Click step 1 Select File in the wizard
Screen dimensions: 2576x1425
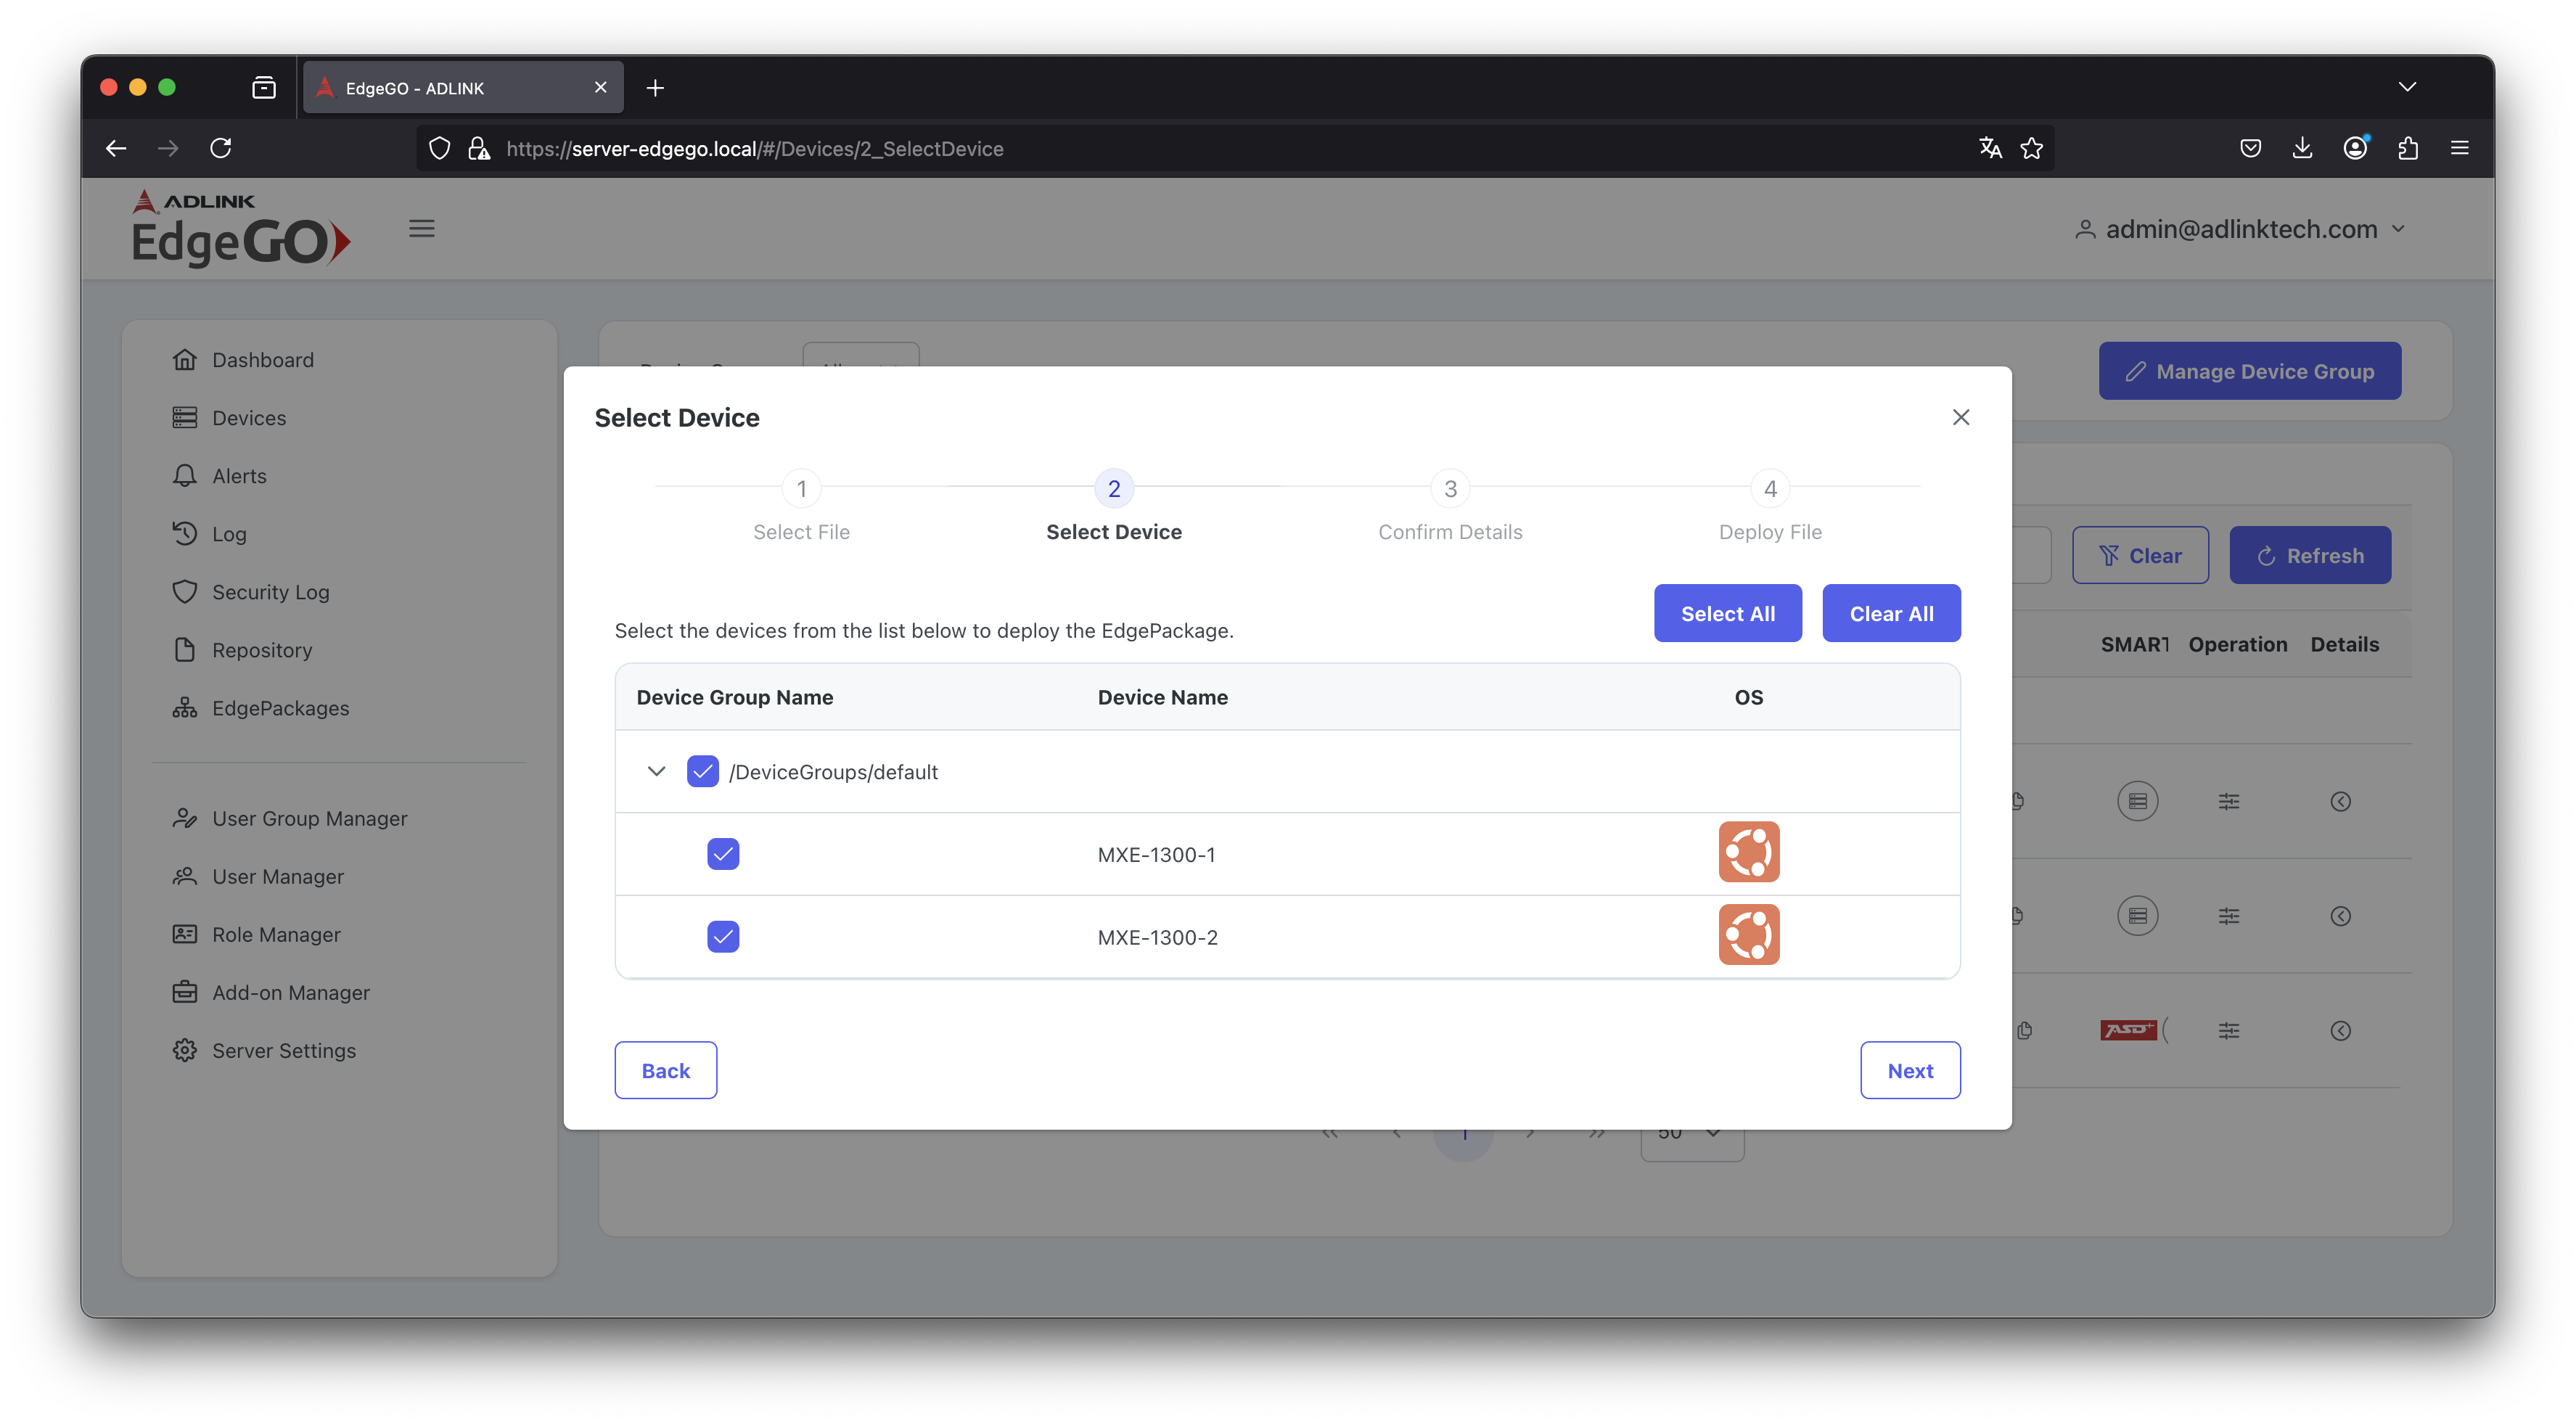(801, 489)
